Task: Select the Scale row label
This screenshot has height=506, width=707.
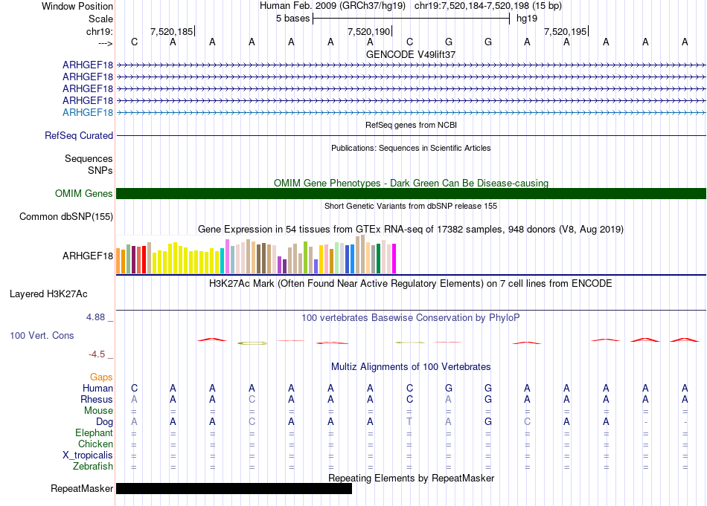Action: (x=100, y=19)
